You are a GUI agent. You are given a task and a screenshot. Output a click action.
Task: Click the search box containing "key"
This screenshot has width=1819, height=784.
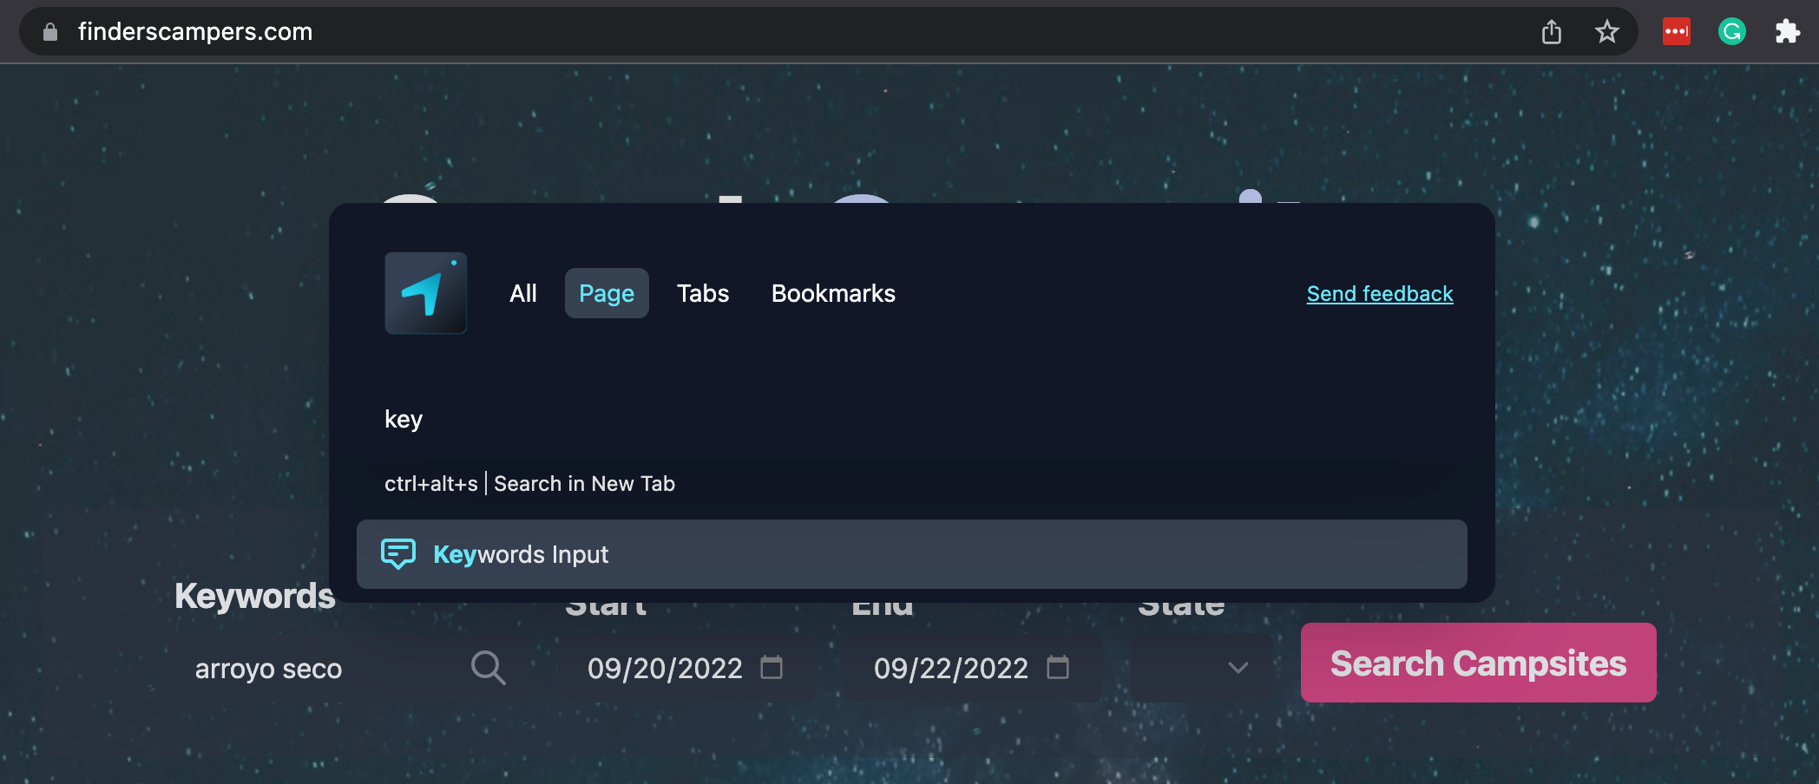pos(868,420)
